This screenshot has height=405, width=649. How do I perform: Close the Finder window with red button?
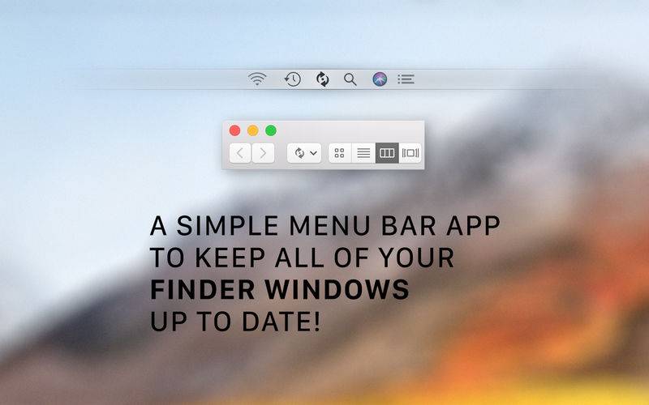click(234, 130)
